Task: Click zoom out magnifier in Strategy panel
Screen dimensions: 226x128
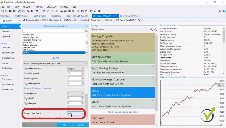Action: 155,29
